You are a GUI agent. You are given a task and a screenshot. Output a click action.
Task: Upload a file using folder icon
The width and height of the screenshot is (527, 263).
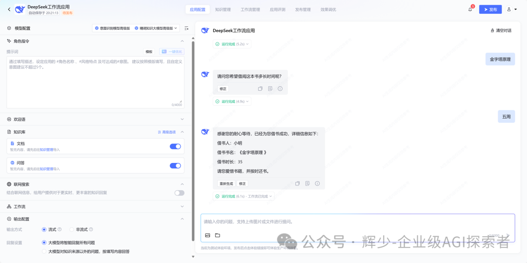point(218,235)
